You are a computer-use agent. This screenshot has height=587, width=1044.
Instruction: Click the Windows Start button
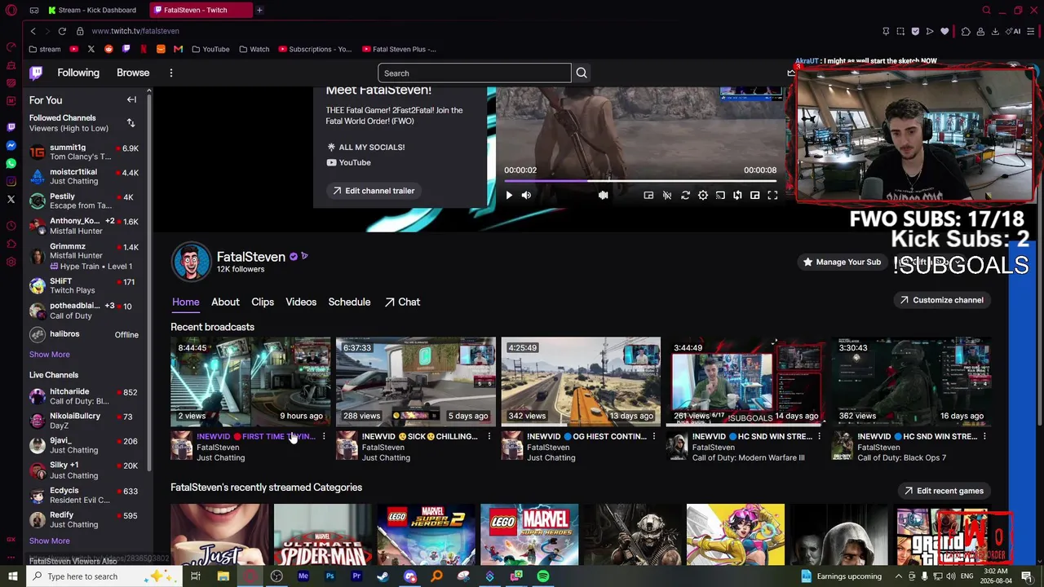click(12, 576)
